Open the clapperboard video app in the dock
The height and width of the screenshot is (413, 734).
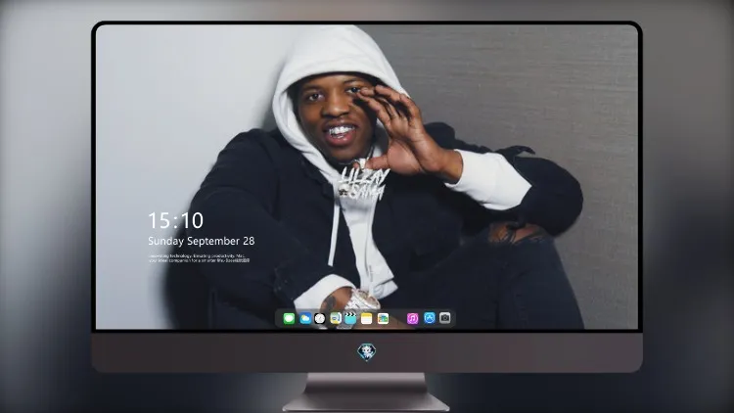click(x=350, y=318)
